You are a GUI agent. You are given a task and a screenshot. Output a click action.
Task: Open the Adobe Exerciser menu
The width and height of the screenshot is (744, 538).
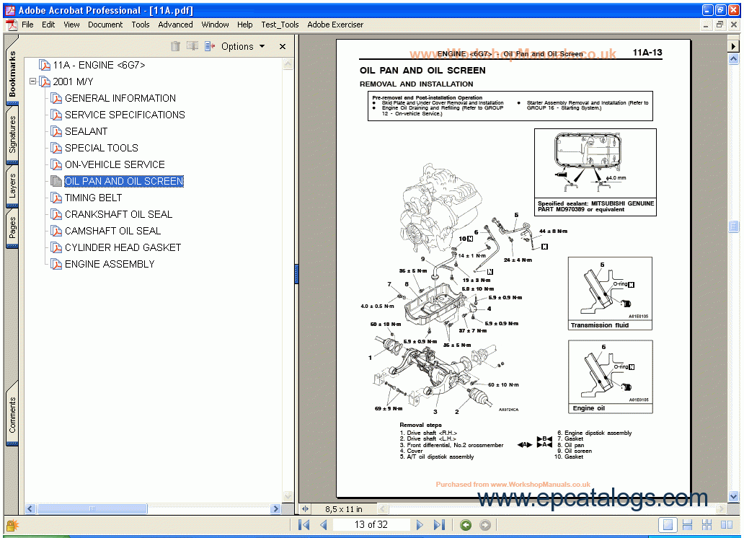tap(335, 25)
